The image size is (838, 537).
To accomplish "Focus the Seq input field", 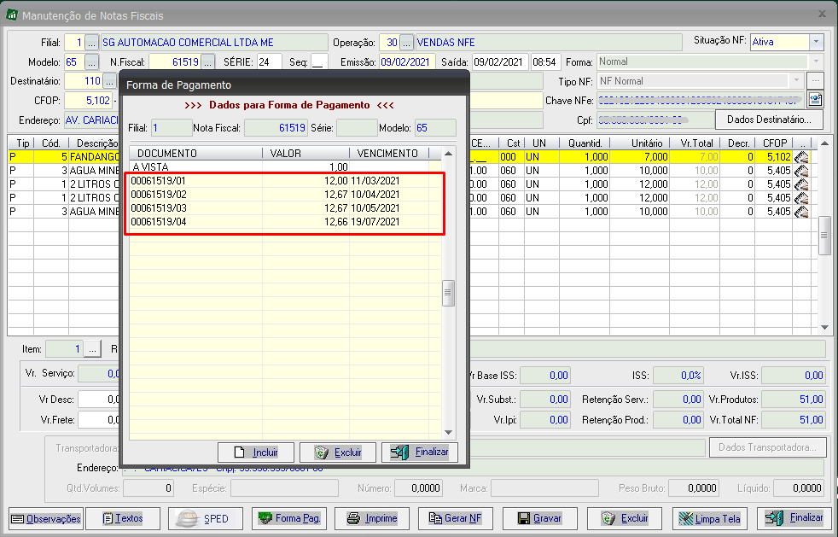I will [320, 62].
